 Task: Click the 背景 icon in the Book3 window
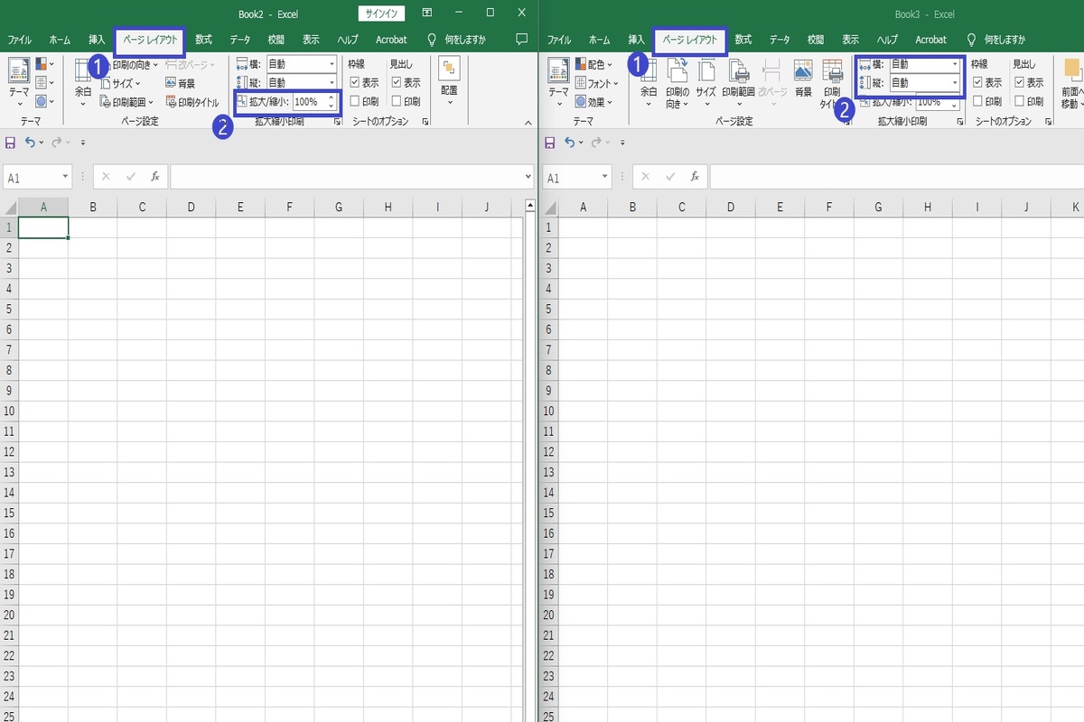[x=802, y=73]
